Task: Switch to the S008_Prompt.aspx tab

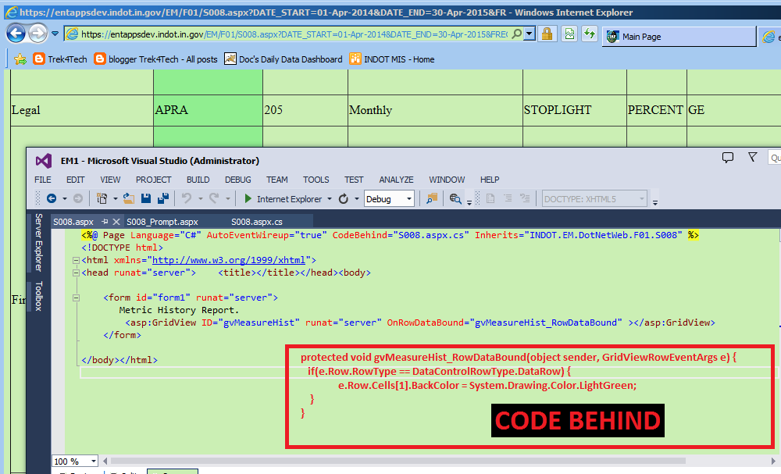Action: click(162, 222)
